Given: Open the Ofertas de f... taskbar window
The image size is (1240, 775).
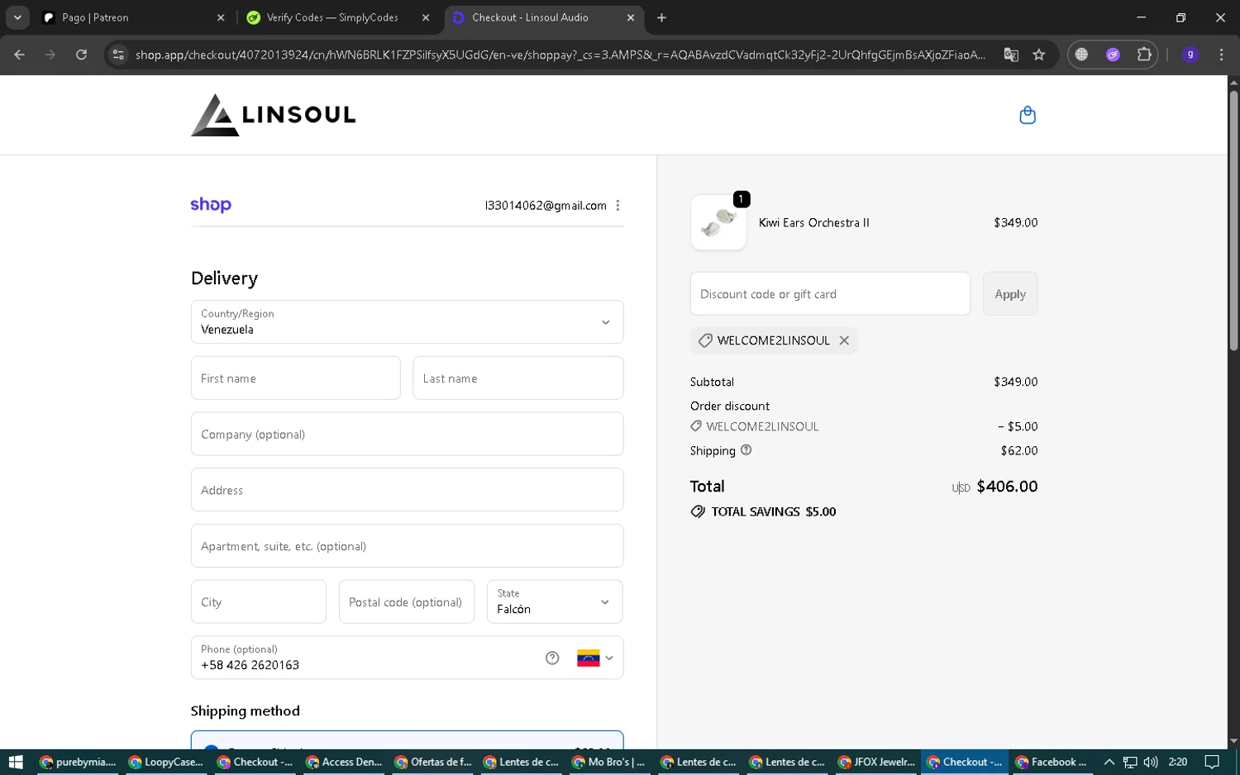Looking at the screenshot, I should tap(432, 762).
